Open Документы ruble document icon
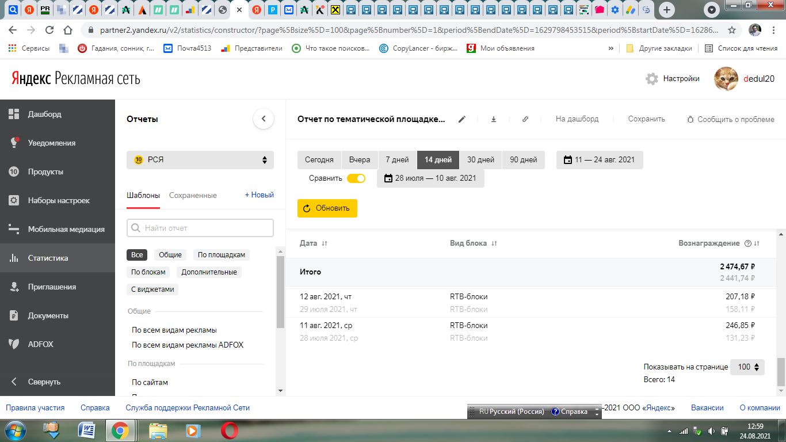This screenshot has width=786, height=442. pos(14,315)
